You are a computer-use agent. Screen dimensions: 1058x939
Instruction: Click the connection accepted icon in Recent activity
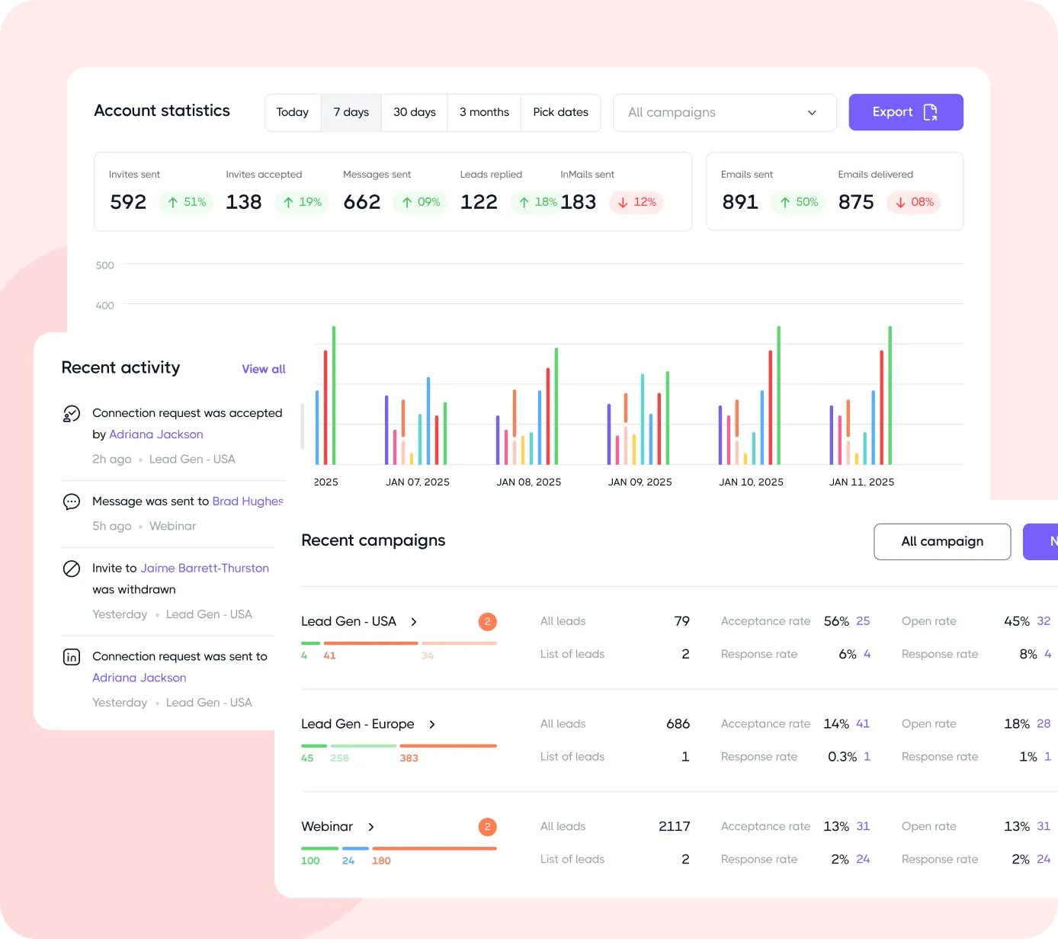coord(72,414)
